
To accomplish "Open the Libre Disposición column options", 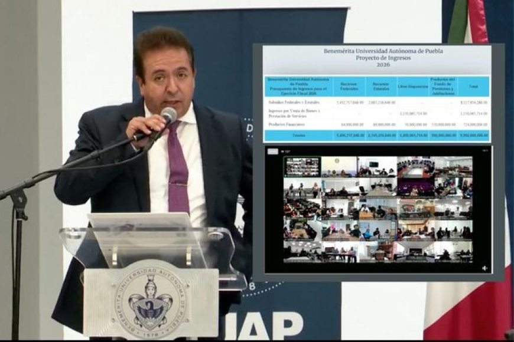I will tap(413, 85).
